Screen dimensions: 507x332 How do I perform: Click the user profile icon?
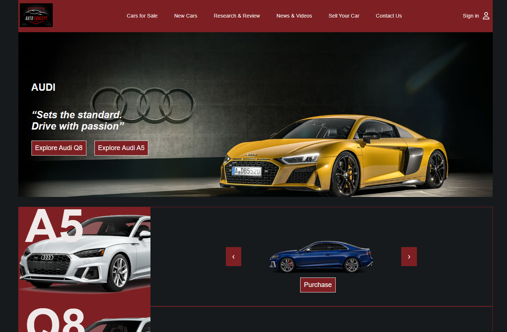pyautogui.click(x=486, y=16)
